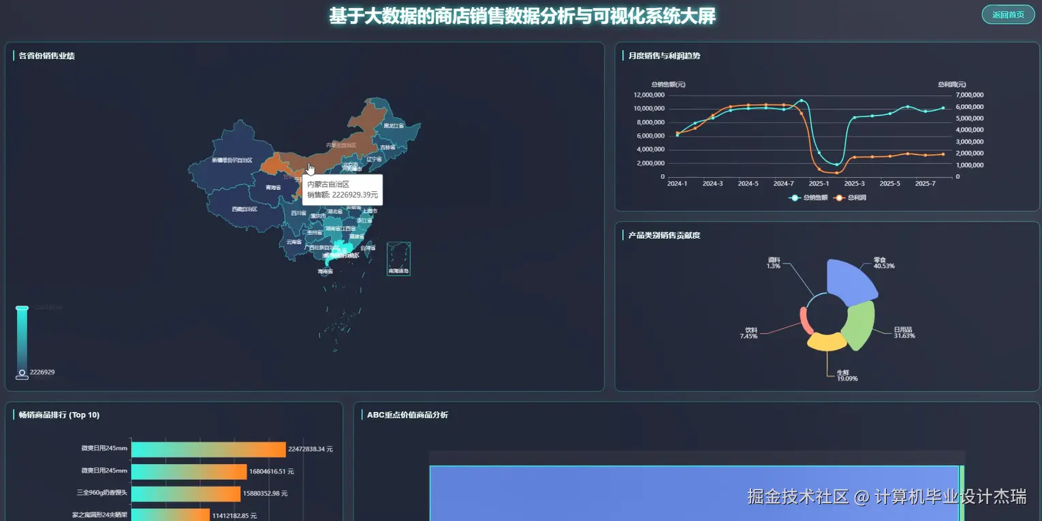Select 四川省 on the map
Image resolution: width=1042 pixels, height=521 pixels.
(298, 212)
